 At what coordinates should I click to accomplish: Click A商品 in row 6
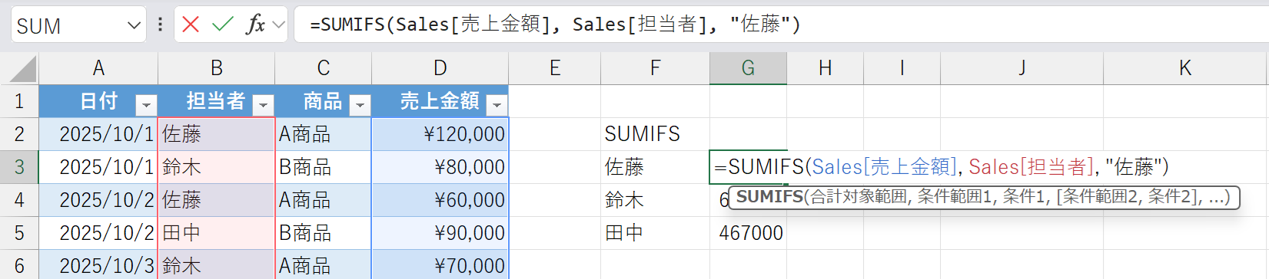324,265
